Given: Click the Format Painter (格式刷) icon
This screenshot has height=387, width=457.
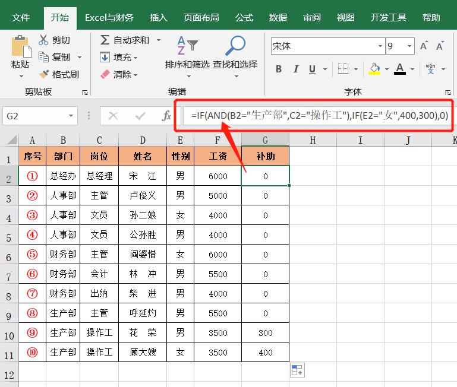Looking at the screenshot, I should coord(43,74).
